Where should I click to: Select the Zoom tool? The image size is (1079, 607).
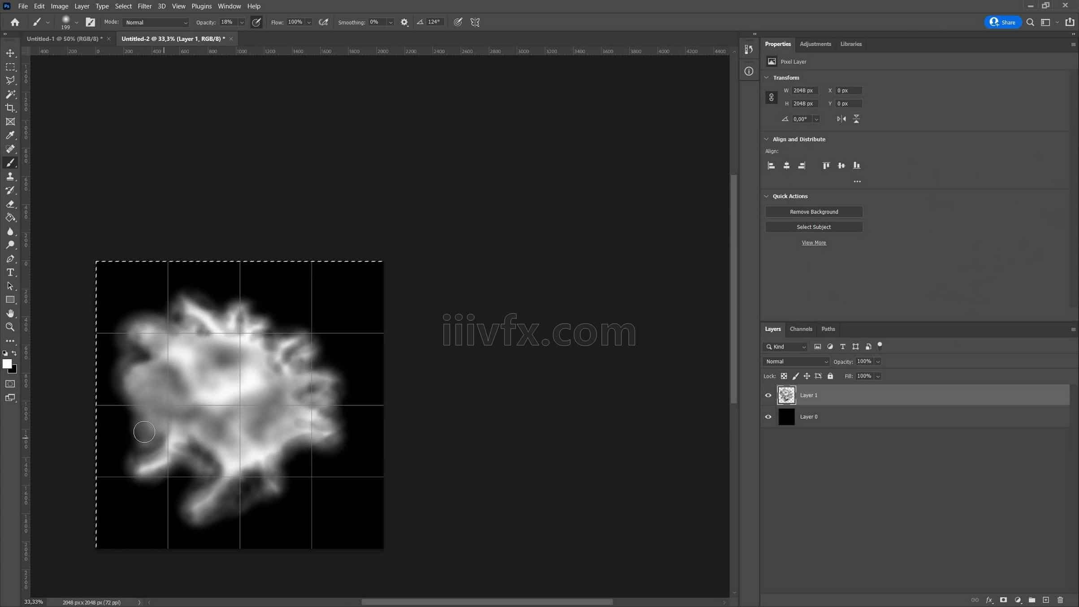10,327
